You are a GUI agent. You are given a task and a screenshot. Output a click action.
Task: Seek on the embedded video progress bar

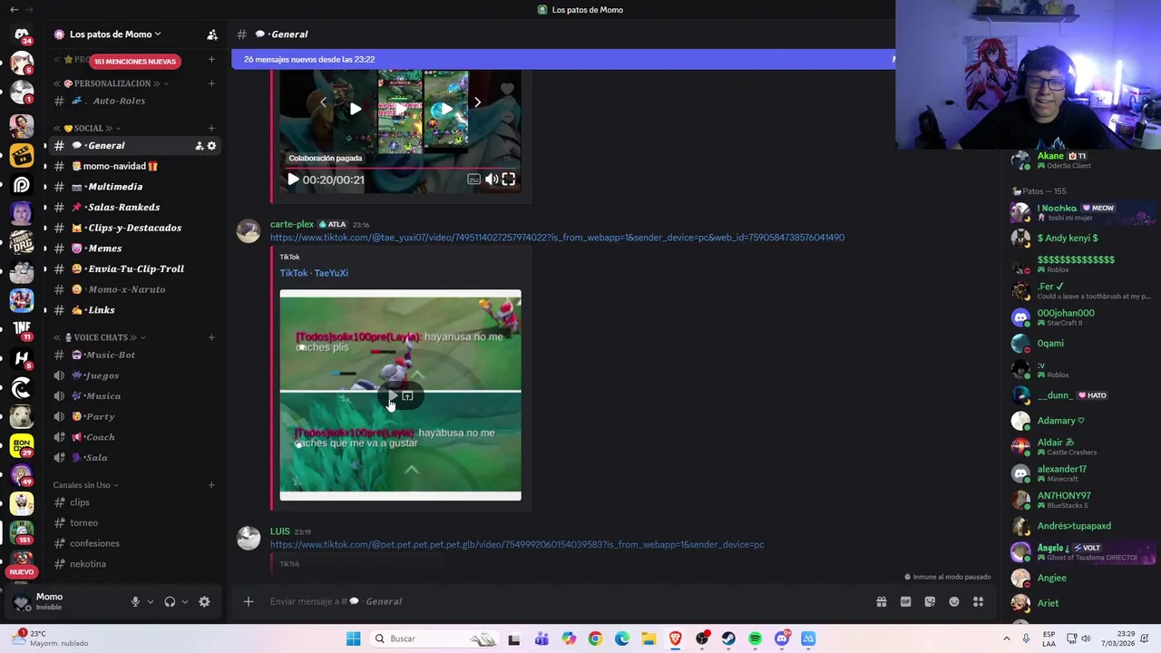pos(400,167)
